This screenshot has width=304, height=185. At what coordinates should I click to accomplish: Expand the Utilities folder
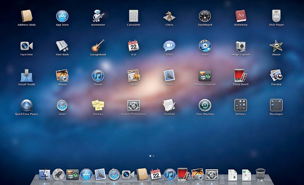(x=241, y=105)
